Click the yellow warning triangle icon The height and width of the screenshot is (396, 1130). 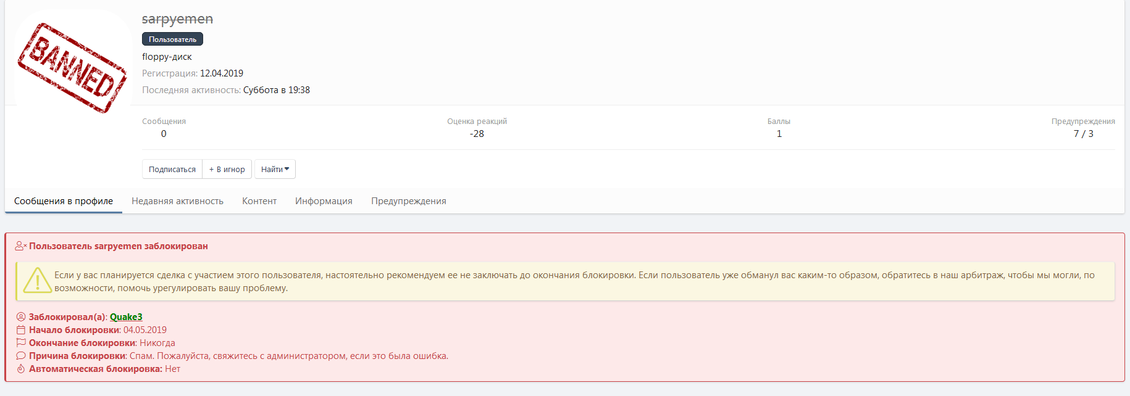click(37, 281)
